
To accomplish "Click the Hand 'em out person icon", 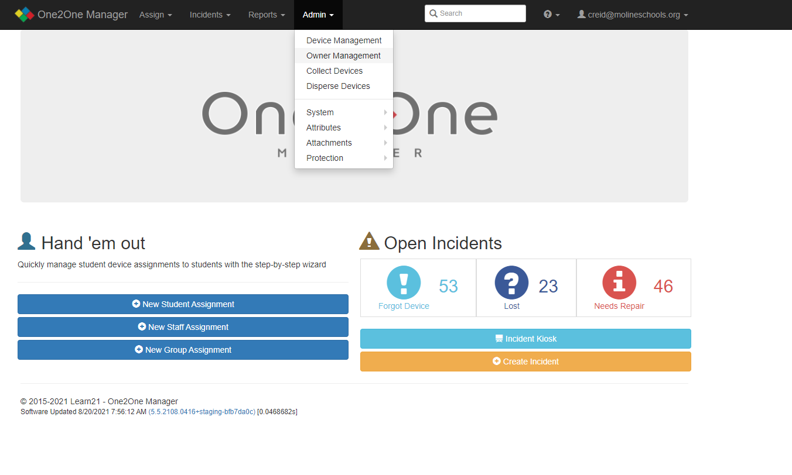I will point(26,241).
